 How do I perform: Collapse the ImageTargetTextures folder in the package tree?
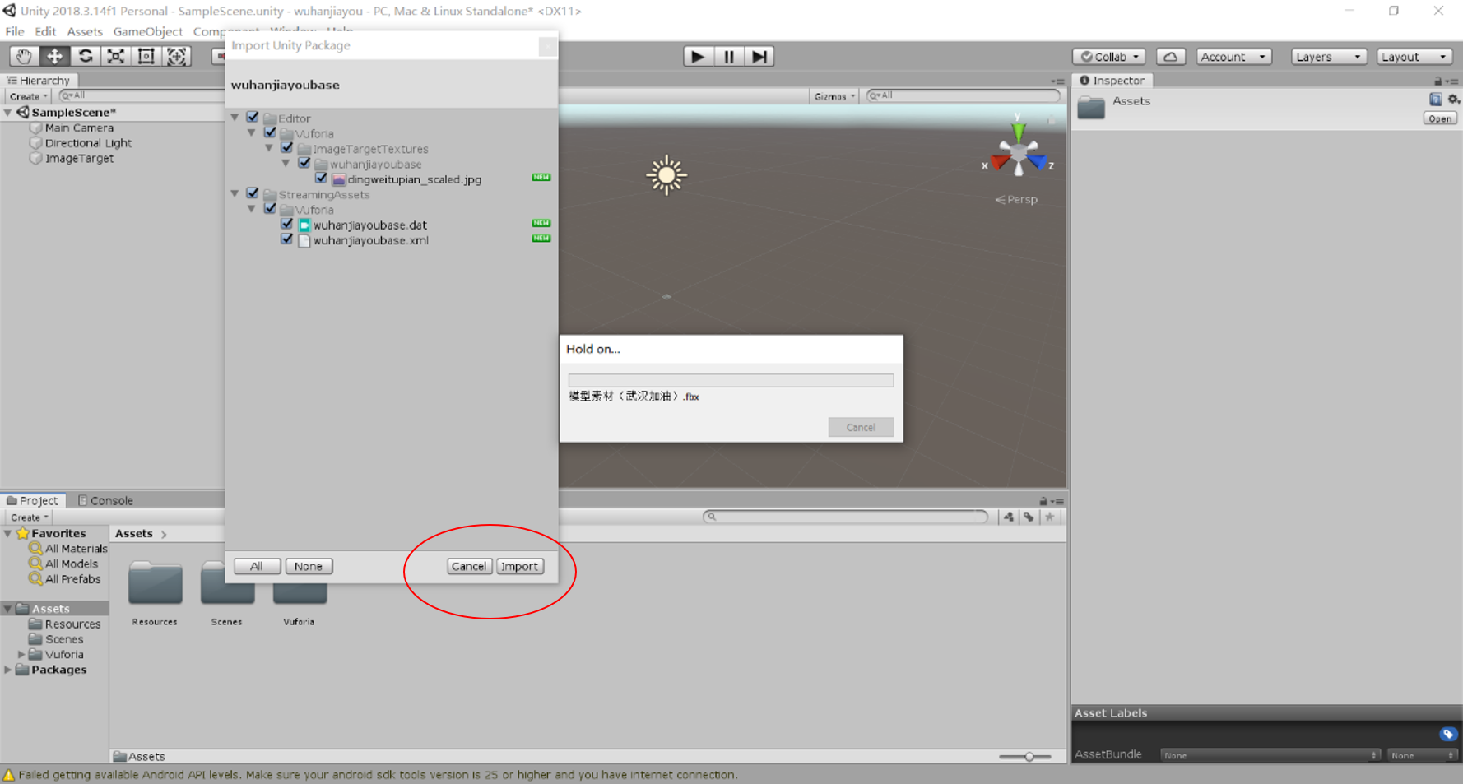click(x=269, y=149)
